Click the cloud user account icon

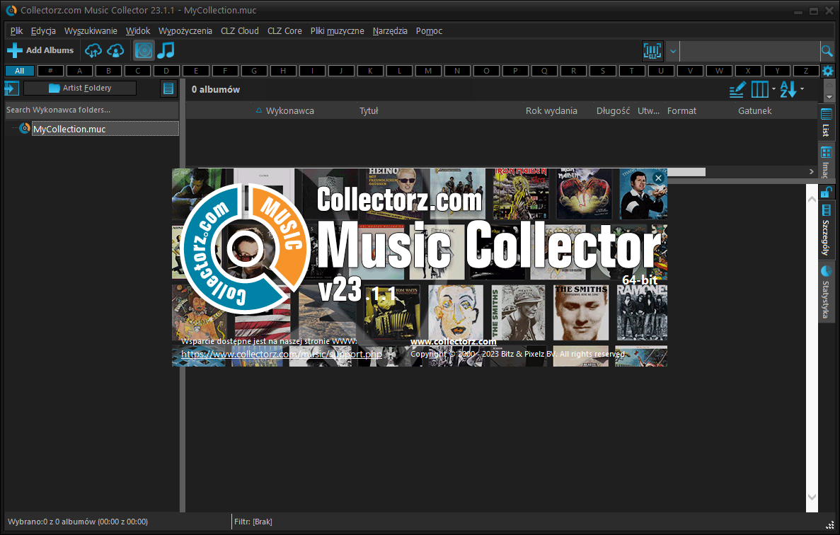[116, 50]
